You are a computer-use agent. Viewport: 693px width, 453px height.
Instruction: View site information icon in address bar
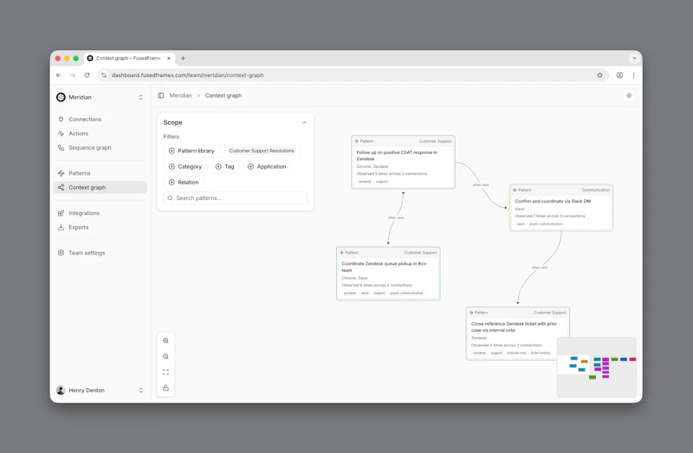click(x=104, y=75)
